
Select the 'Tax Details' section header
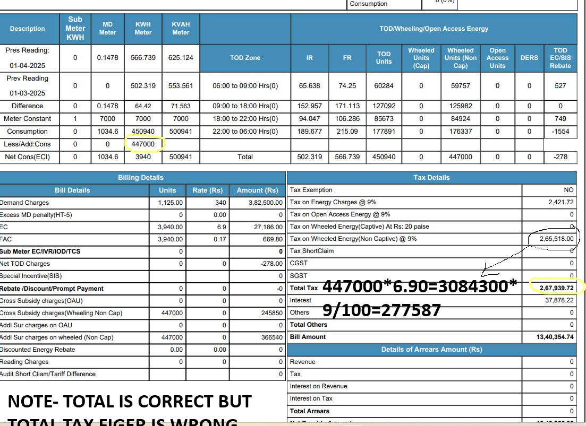coord(431,178)
